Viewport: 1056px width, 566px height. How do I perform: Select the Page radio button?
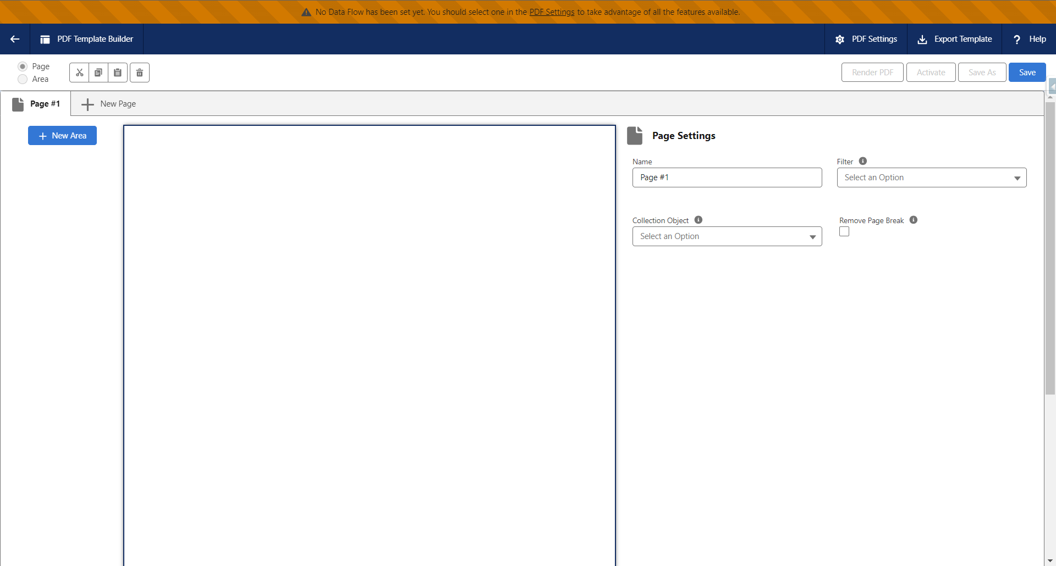point(23,66)
